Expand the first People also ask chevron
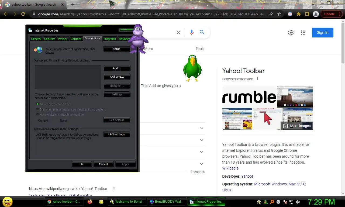The image size is (345, 207). 202,128
